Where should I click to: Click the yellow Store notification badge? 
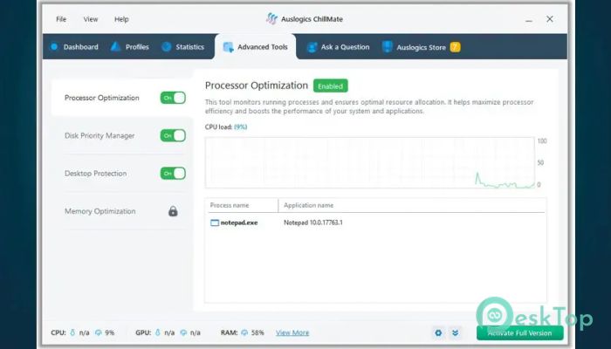pyautogui.click(x=455, y=47)
